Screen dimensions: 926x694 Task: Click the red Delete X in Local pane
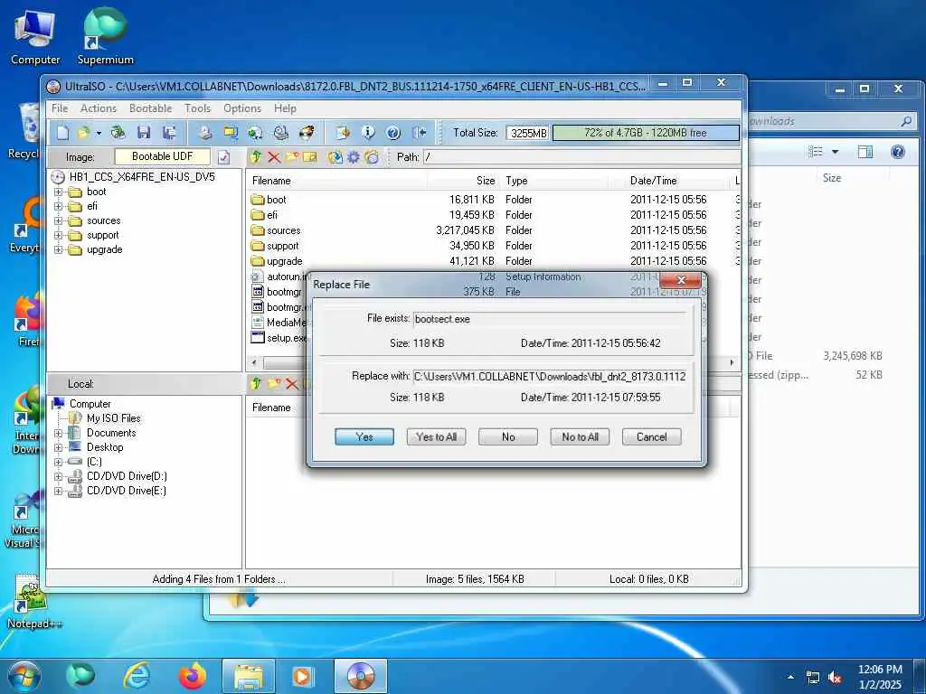coord(292,383)
